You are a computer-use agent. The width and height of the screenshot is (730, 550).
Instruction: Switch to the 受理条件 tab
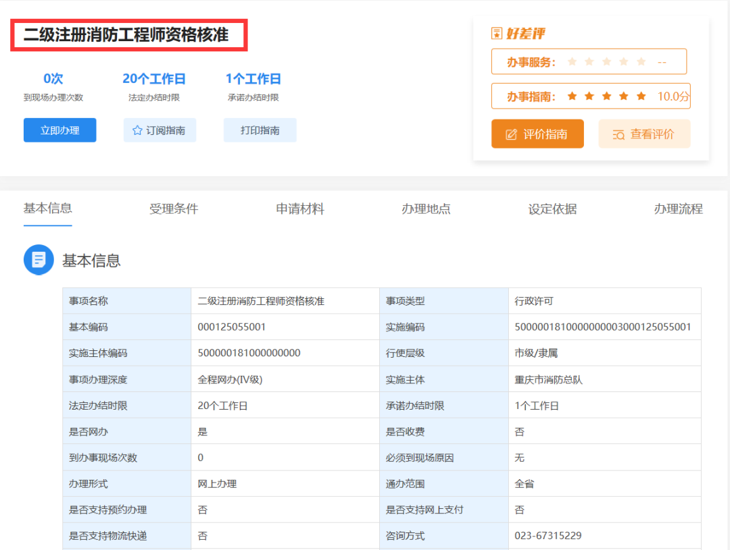point(174,209)
